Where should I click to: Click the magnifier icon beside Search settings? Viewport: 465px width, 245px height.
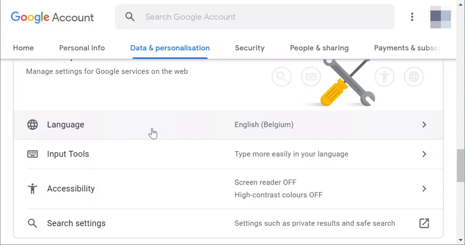[x=33, y=223]
